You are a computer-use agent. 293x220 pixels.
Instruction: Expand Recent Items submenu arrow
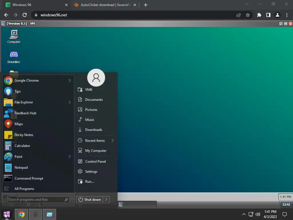(x=112, y=140)
